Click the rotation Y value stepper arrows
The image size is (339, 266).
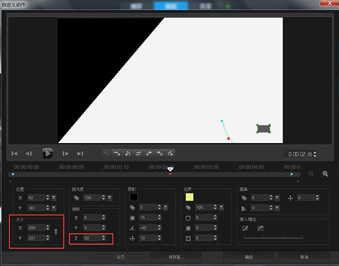[x=103, y=228]
